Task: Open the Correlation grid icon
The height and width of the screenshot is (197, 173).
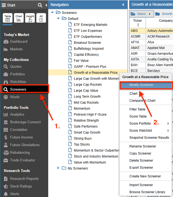Action: (x=6, y=130)
